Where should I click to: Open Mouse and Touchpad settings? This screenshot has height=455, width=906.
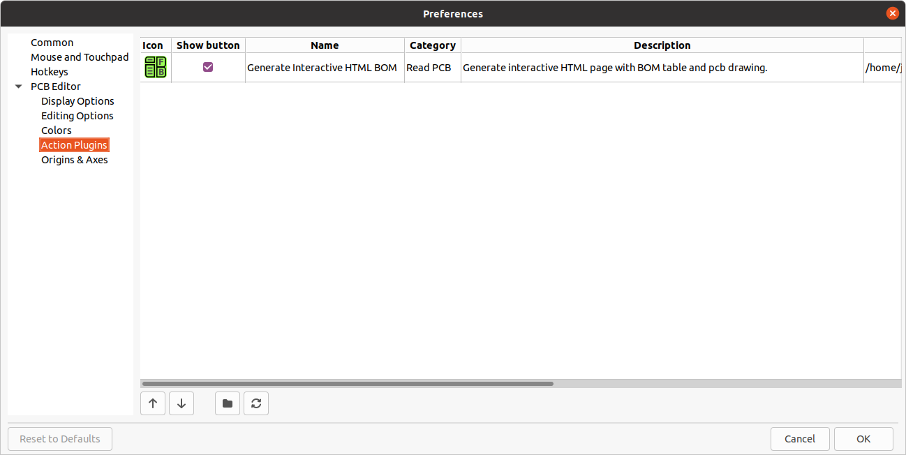point(80,57)
